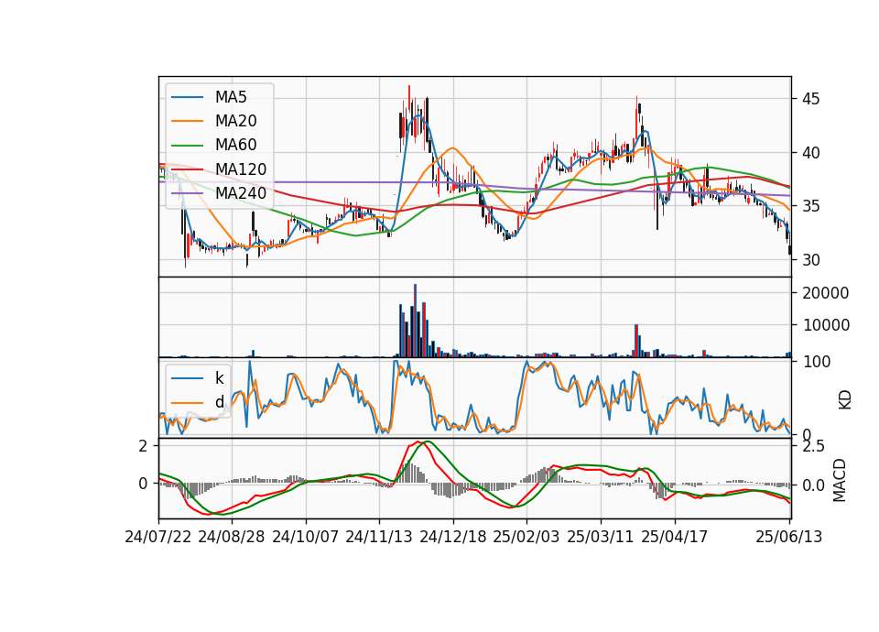Click the price axis label 40
The width and height of the screenshot is (879, 632).
[810, 153]
